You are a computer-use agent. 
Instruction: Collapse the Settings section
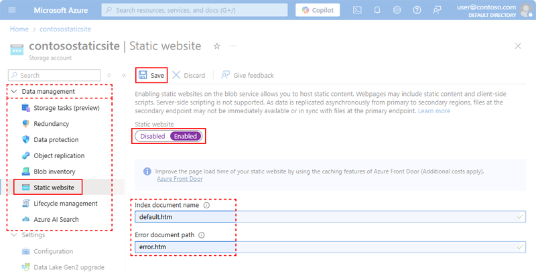pos(14,235)
